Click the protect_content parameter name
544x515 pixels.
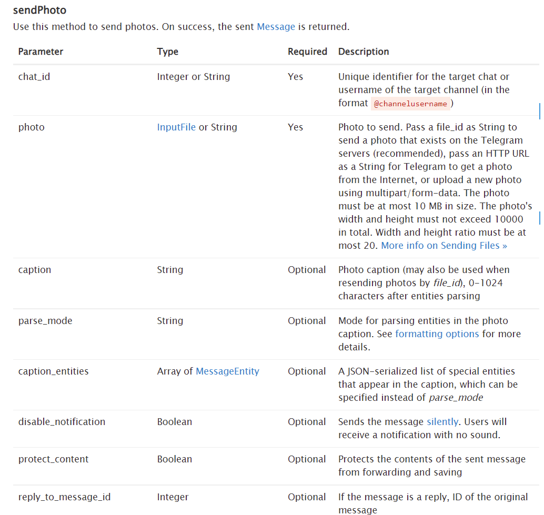coord(53,459)
